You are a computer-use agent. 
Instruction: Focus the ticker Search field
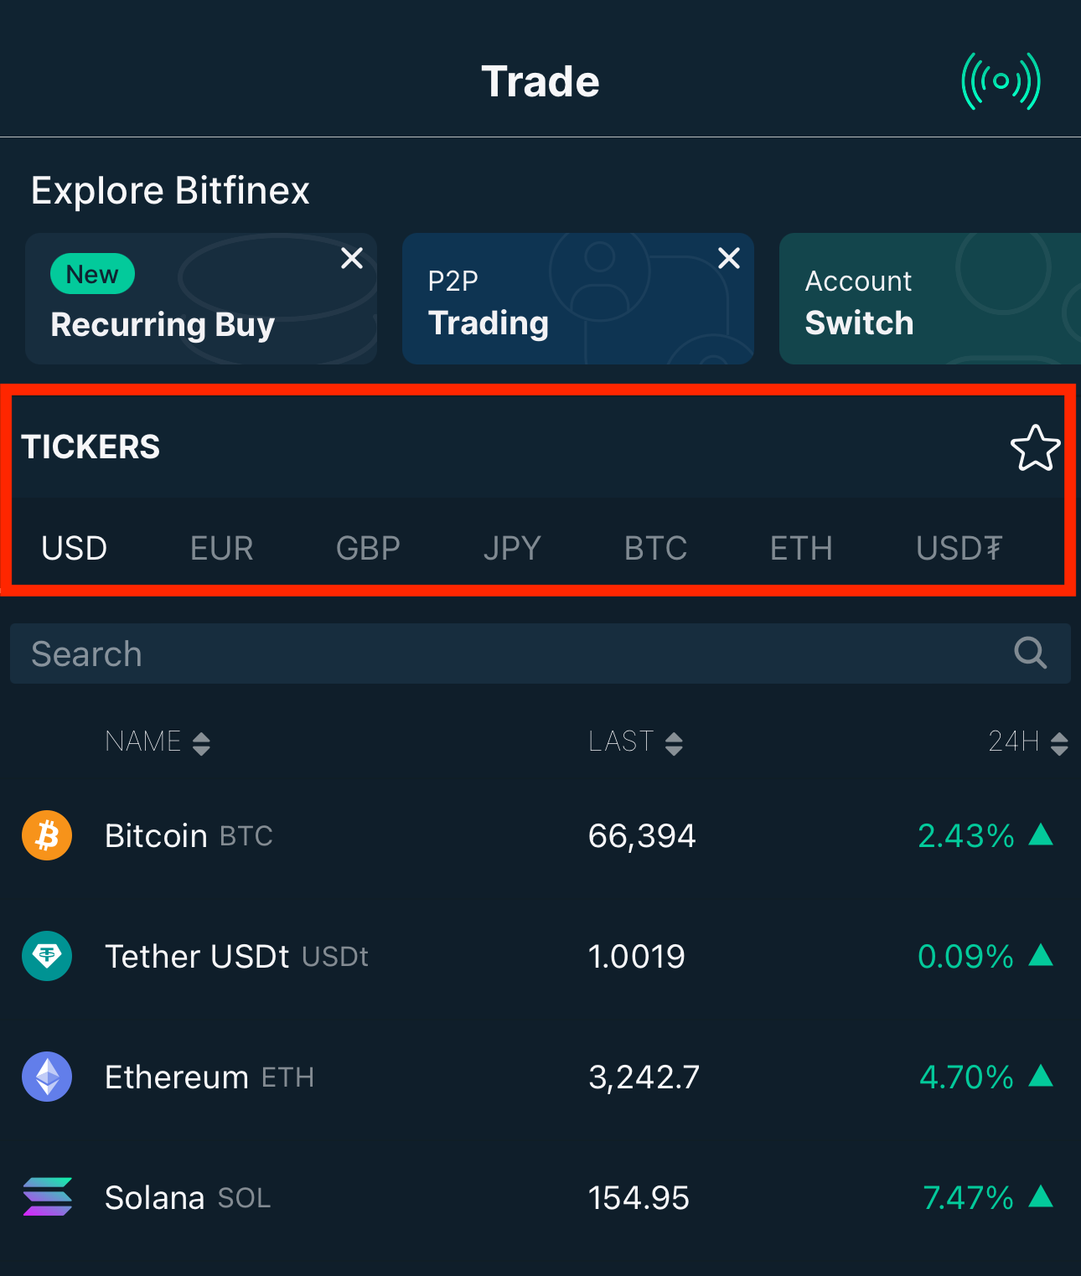pos(540,653)
